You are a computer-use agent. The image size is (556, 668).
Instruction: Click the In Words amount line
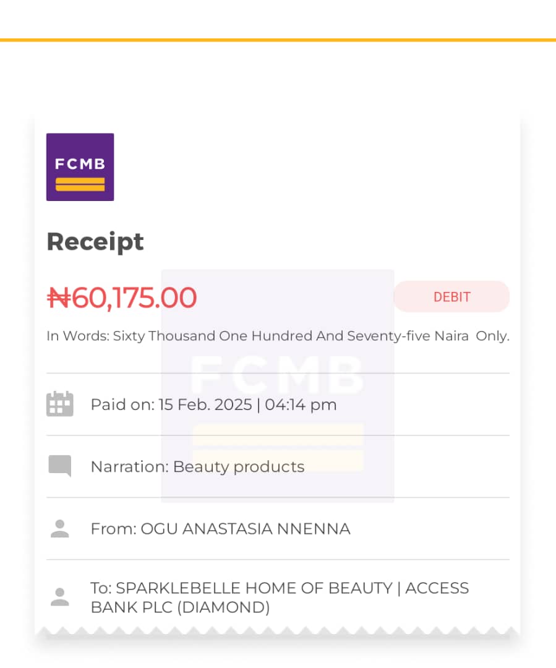tap(278, 336)
